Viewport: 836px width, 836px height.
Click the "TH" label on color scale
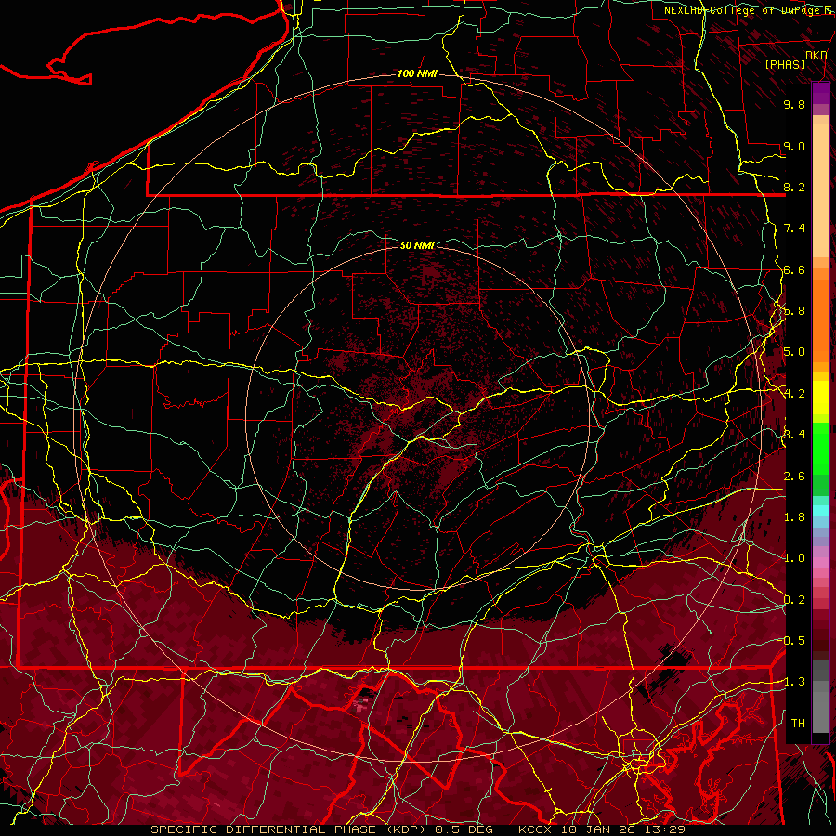(798, 723)
